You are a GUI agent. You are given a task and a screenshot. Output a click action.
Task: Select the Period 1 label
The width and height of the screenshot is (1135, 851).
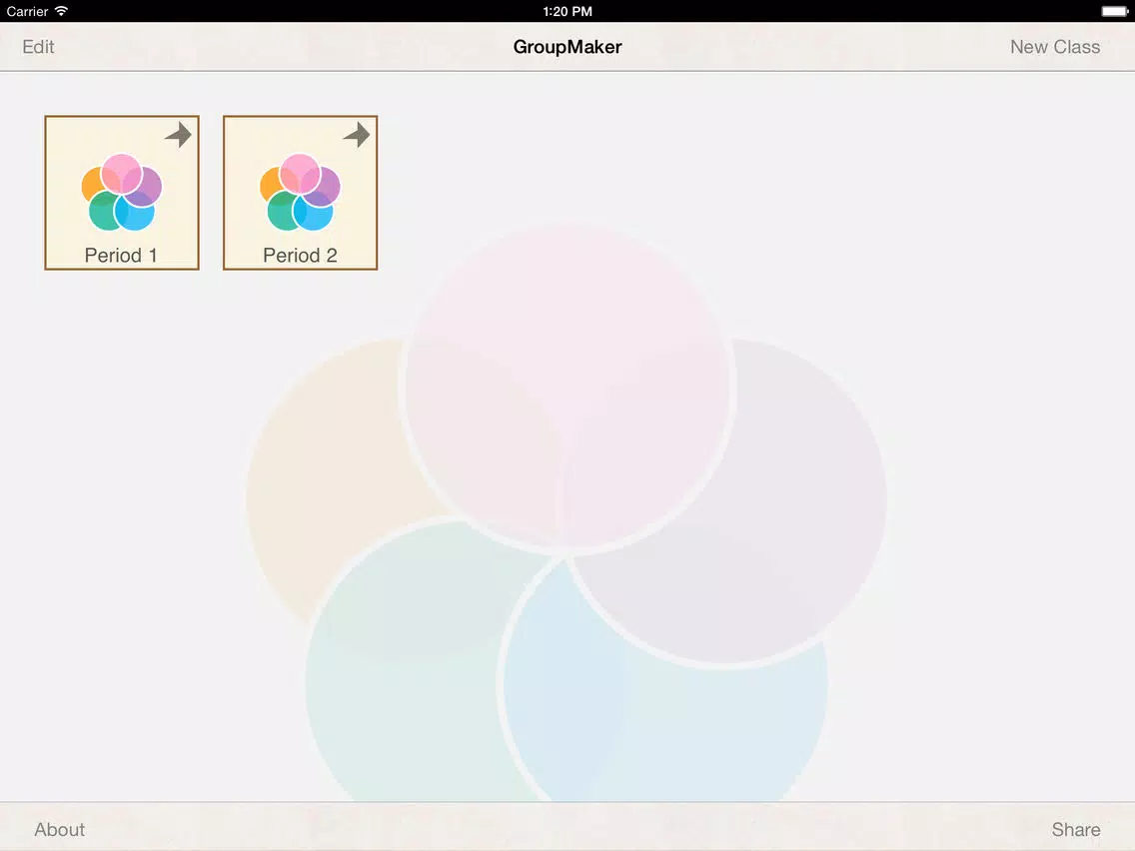point(121,256)
